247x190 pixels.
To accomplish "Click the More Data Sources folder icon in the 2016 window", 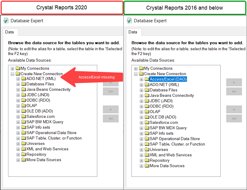I will click(147, 166).
